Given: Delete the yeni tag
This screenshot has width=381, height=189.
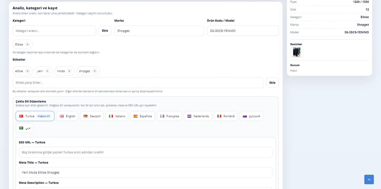Looking at the screenshot, I should (47, 71).
